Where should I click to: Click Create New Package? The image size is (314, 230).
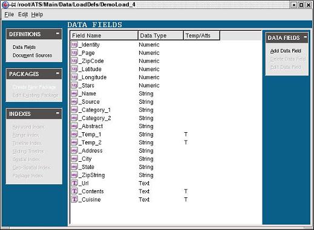click(x=34, y=87)
